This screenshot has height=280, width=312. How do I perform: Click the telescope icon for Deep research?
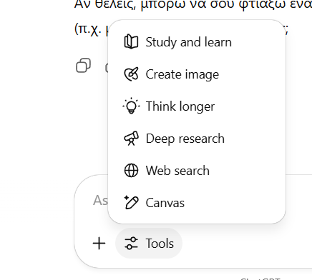(131, 139)
